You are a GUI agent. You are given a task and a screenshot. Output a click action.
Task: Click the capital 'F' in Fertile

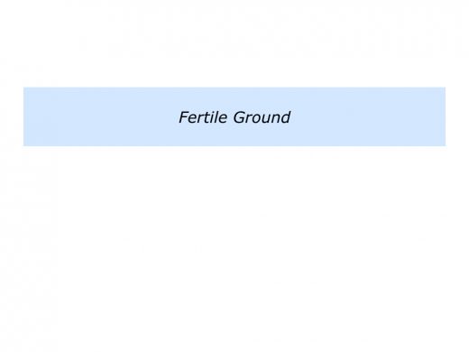pyautogui.click(x=183, y=117)
